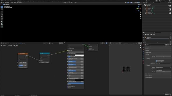Select the Select Box tool in viewport toolbar
This screenshot has height=96, width=172.
(x=2, y=7)
